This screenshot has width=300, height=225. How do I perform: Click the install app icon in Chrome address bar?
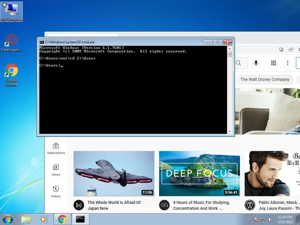[x=281, y=49]
